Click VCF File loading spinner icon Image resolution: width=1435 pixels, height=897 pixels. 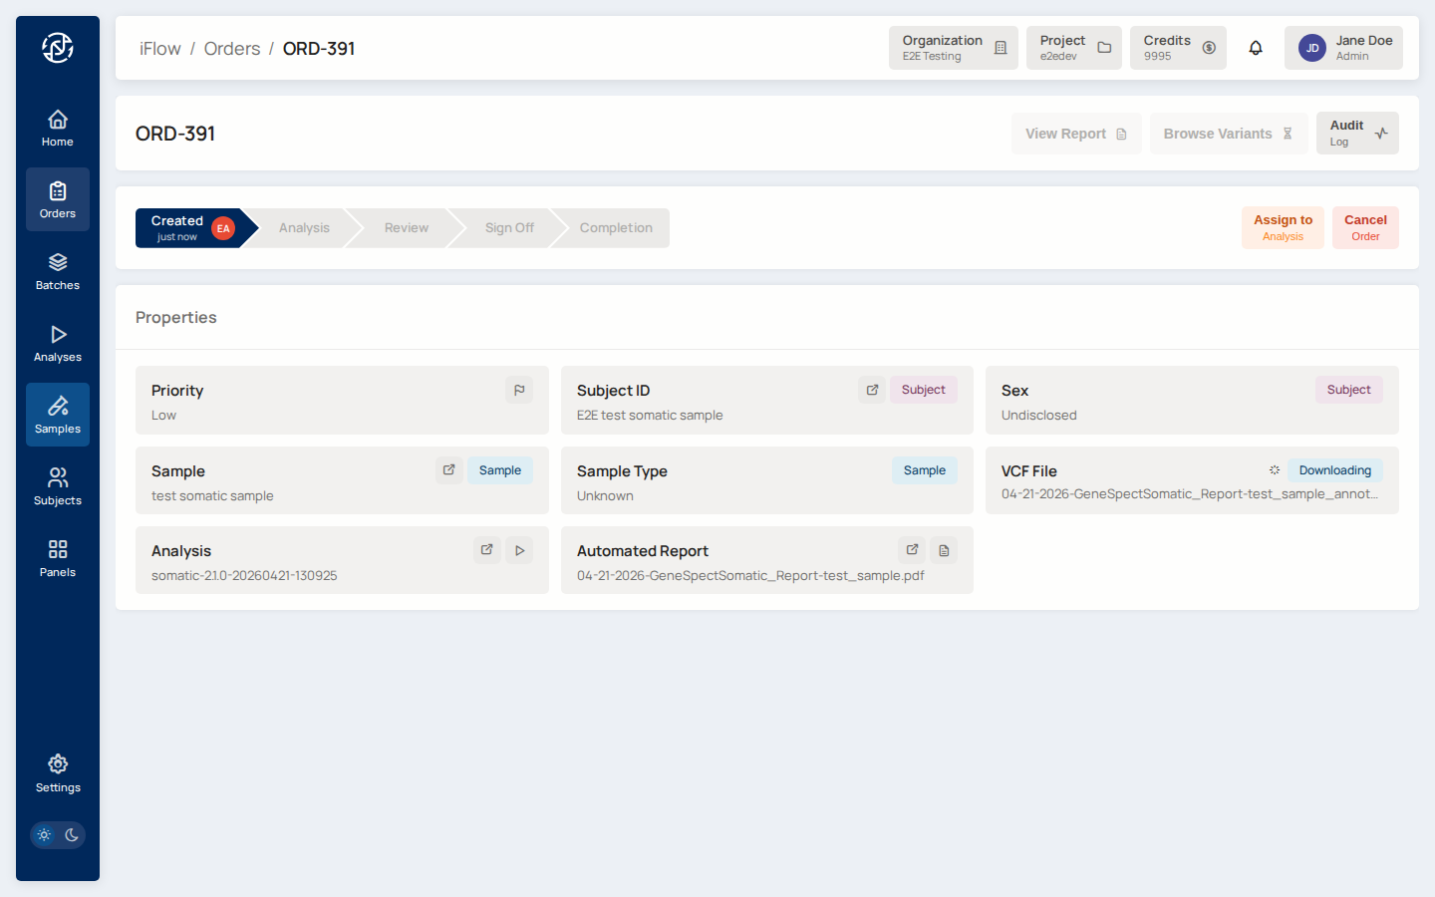pos(1274,470)
